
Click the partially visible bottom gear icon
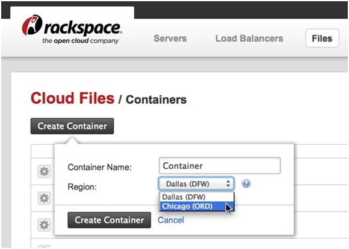point(44,247)
